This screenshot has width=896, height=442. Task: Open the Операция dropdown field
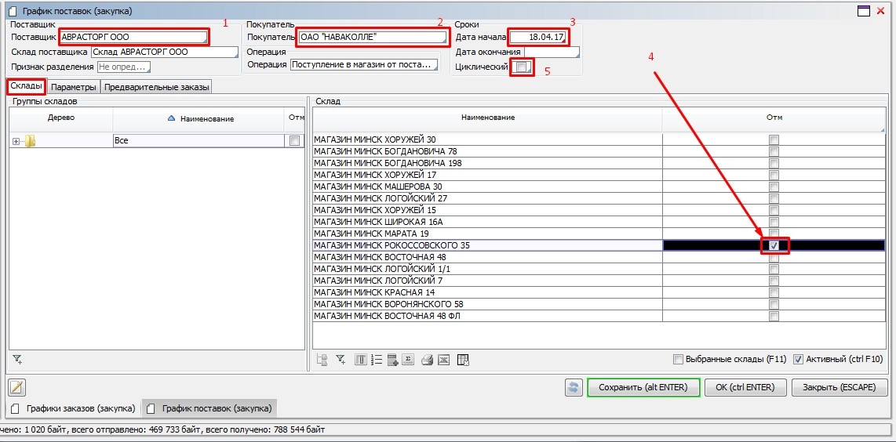[x=363, y=65]
